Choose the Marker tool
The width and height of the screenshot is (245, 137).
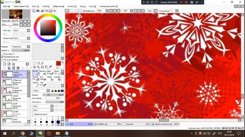coord(36,84)
